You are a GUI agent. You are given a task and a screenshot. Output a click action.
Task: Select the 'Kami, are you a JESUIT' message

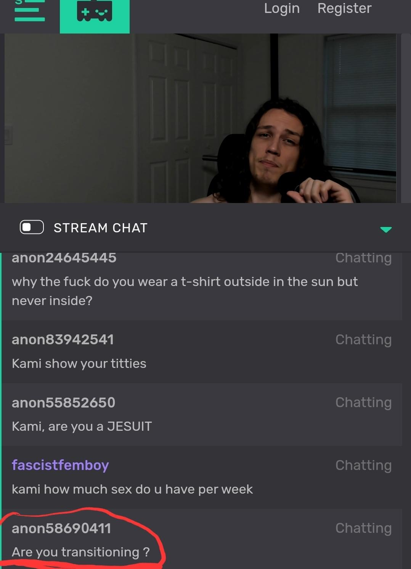pos(82,427)
